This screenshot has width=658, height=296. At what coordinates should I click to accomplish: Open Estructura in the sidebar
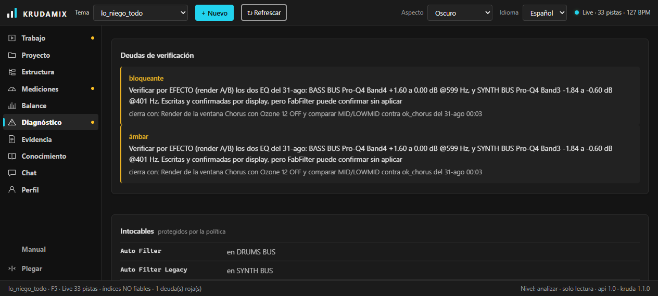pos(50,72)
